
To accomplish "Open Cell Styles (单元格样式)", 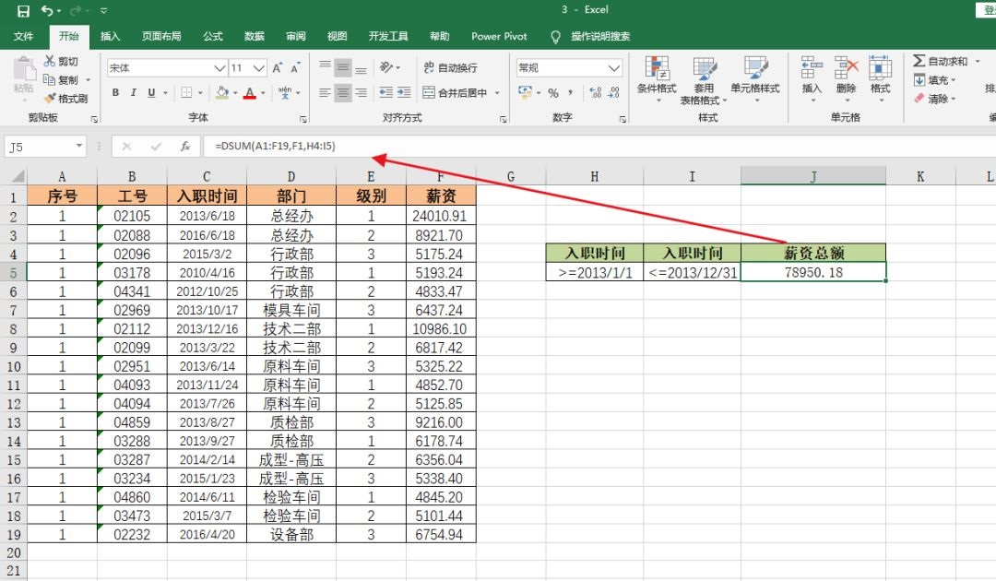I will coord(754,79).
